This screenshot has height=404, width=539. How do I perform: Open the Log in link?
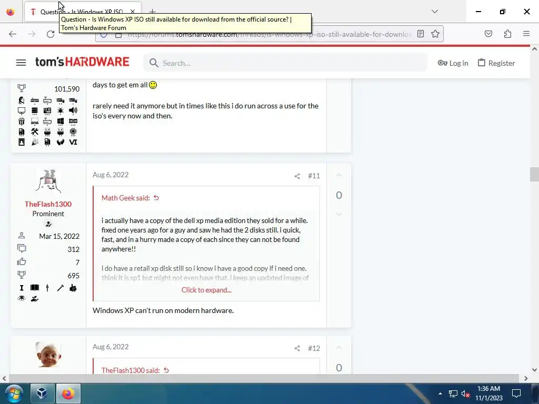pyautogui.click(x=453, y=63)
